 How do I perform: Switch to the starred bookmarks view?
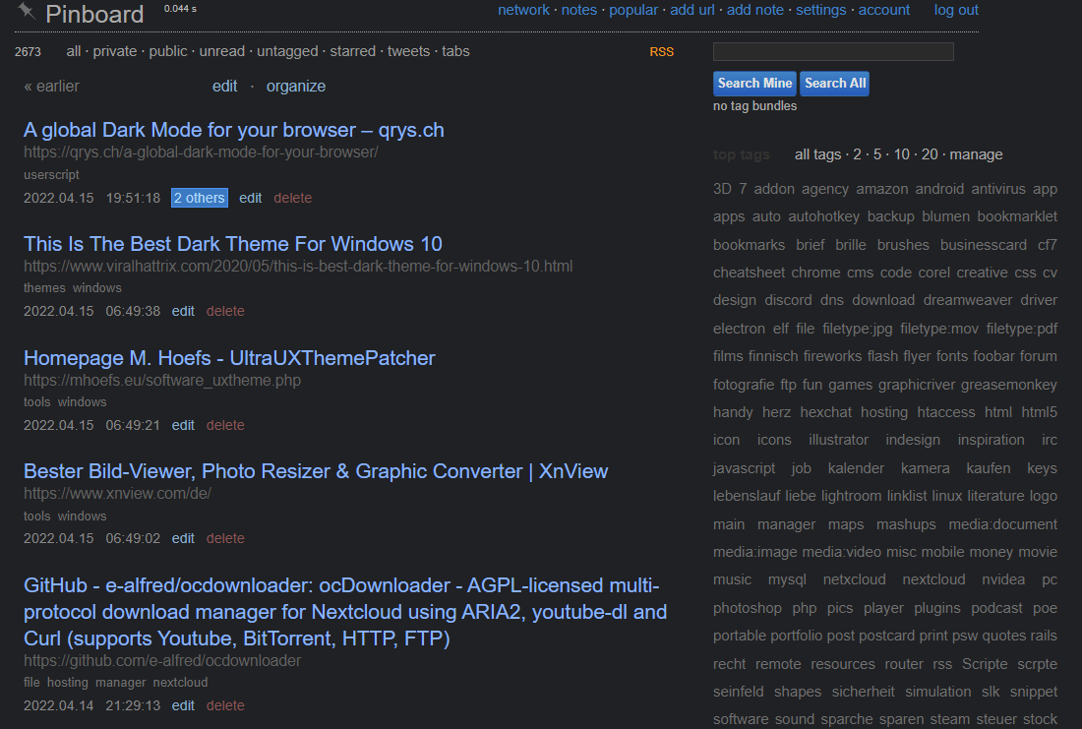pos(352,51)
